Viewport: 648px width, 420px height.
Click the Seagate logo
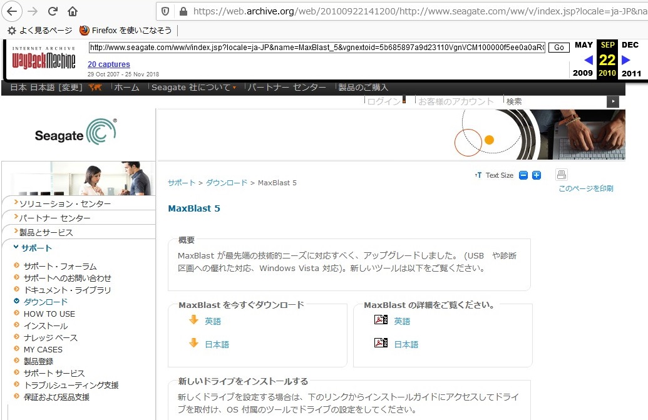[76, 132]
